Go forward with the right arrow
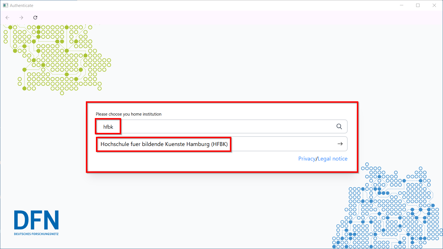The image size is (443, 249). tap(21, 18)
